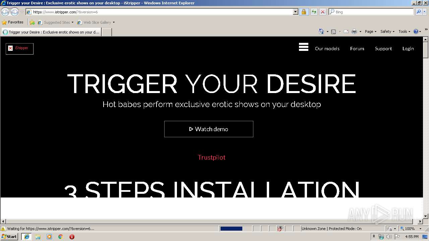Click horizontal scrollbar right arrow
The width and height of the screenshot is (429, 241).
coord(420,222)
